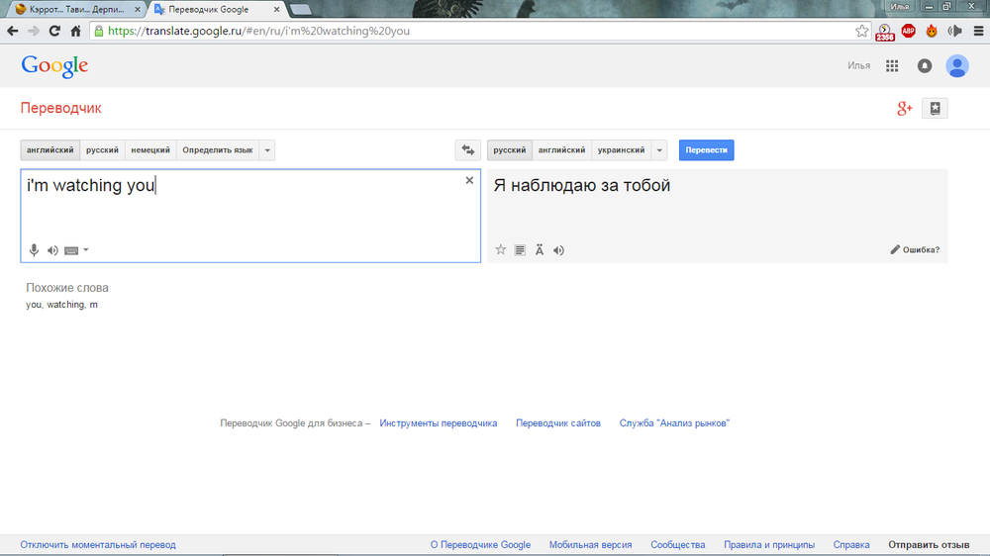
Task: Open the flame extension icon
Action: click(932, 31)
